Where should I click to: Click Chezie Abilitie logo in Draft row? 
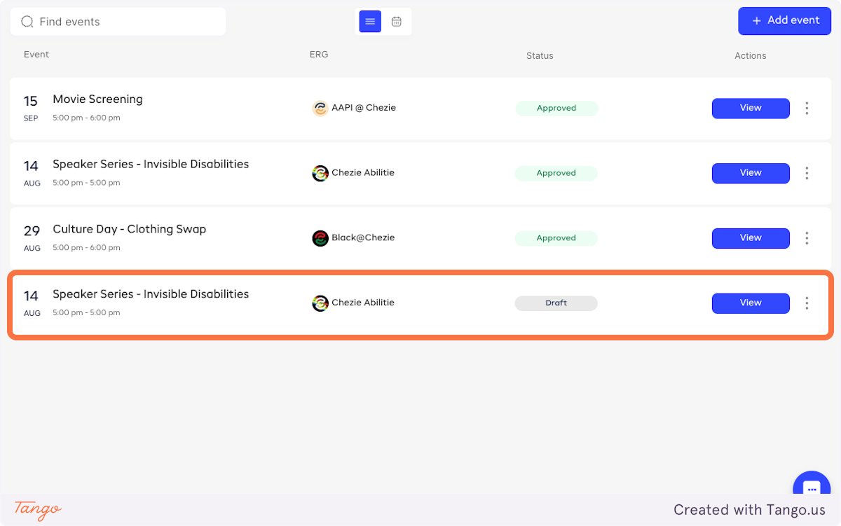[x=320, y=303]
